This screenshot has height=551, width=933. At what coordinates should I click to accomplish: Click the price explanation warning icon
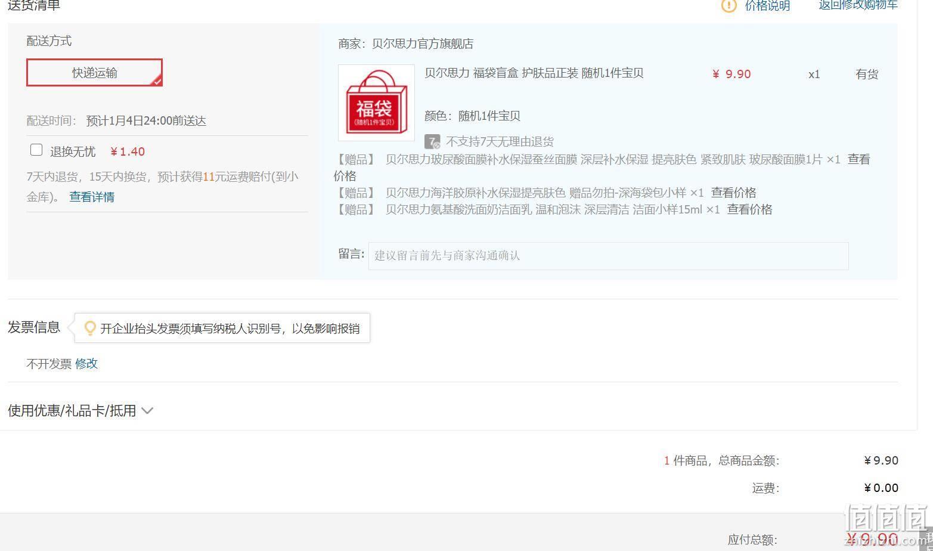click(729, 5)
